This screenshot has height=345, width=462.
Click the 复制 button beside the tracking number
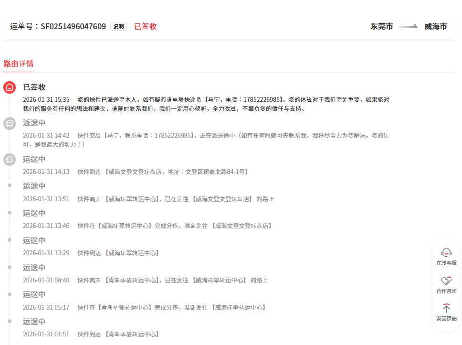point(118,26)
